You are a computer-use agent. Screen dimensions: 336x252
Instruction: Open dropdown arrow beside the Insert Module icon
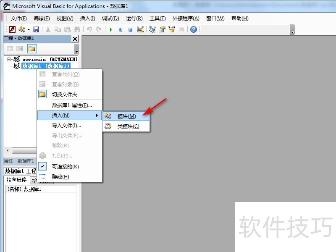click(x=29, y=30)
